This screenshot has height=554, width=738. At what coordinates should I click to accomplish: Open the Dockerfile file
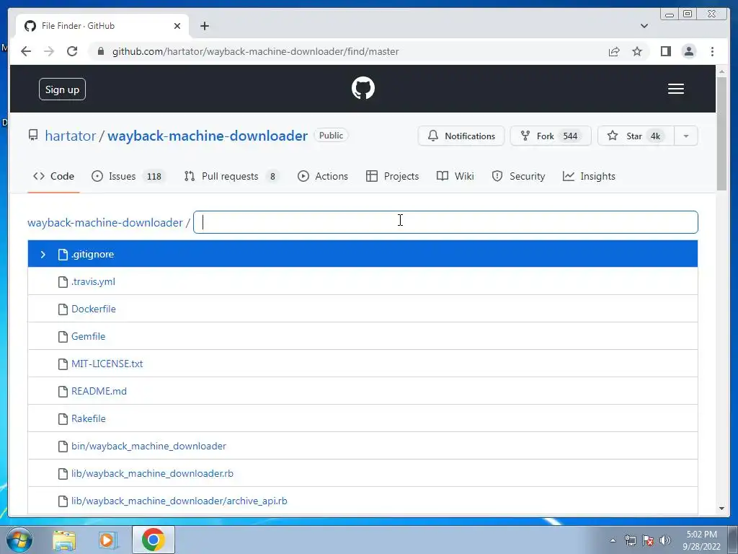click(x=94, y=309)
